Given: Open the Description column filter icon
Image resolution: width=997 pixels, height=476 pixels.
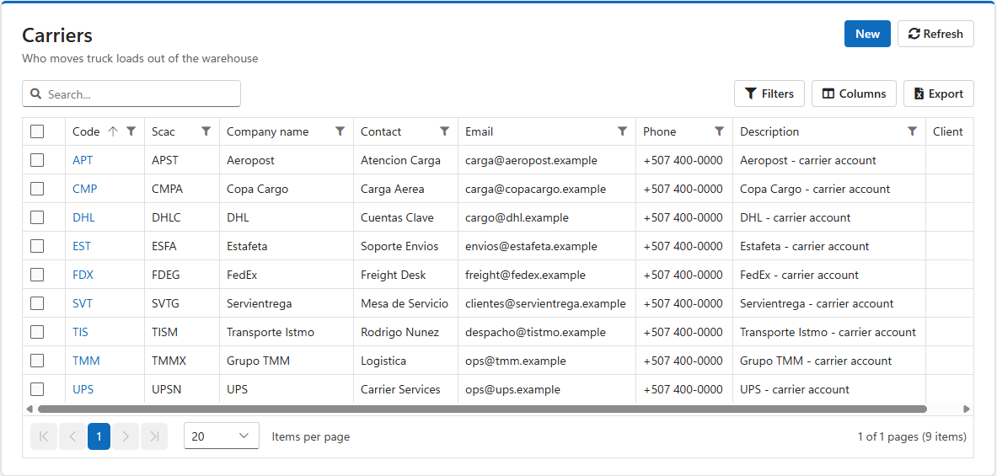Looking at the screenshot, I should 913,131.
